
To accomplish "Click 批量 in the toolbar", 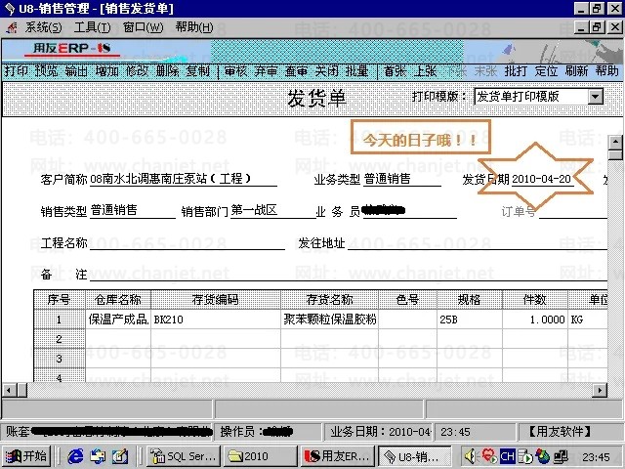I will tap(356, 71).
